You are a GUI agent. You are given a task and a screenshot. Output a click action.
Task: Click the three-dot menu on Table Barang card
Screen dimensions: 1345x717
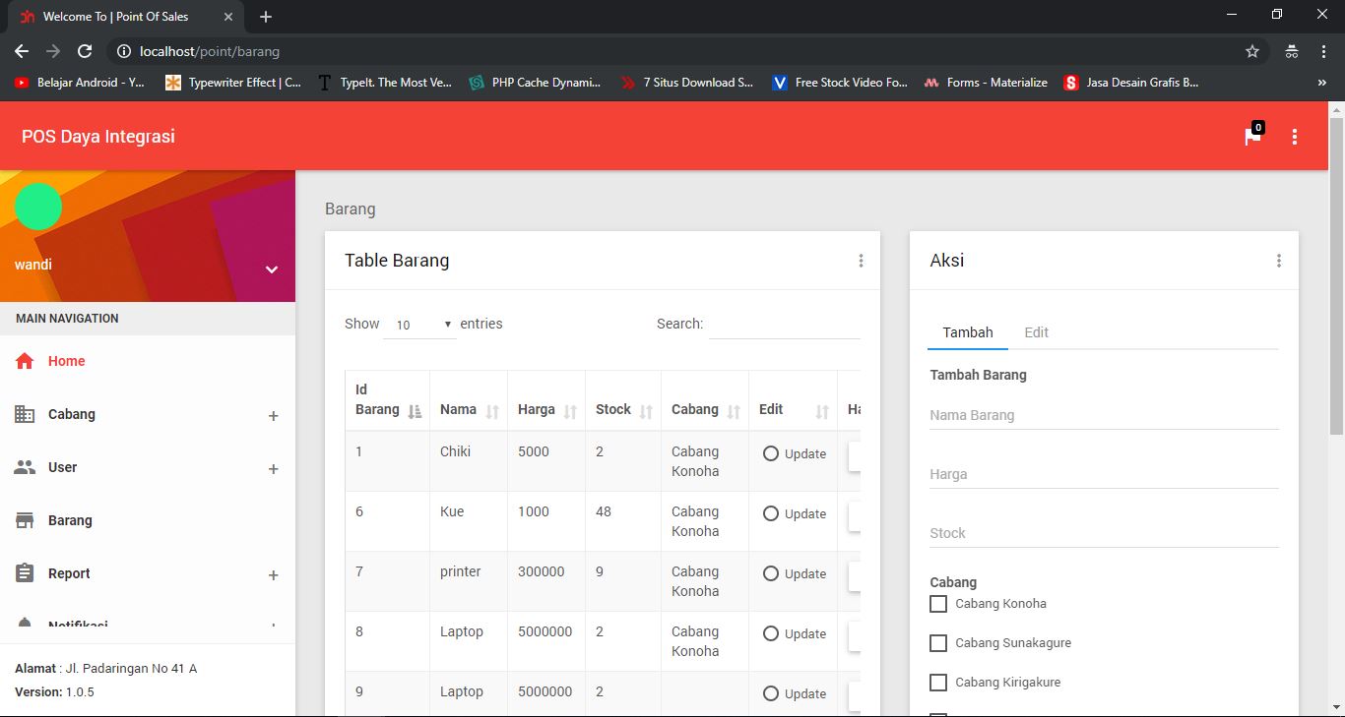click(862, 260)
